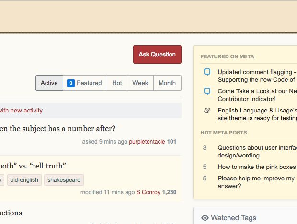Image resolution: width=297 pixels, height=224 pixels.
Task: Click reputation score 101
Action: [x=171, y=142]
